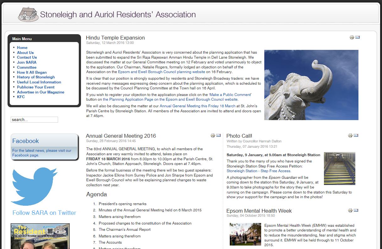The height and width of the screenshot is (249, 382).
Task: Email the Epsom Mental Health Week article
Action: pyautogui.click(x=356, y=210)
